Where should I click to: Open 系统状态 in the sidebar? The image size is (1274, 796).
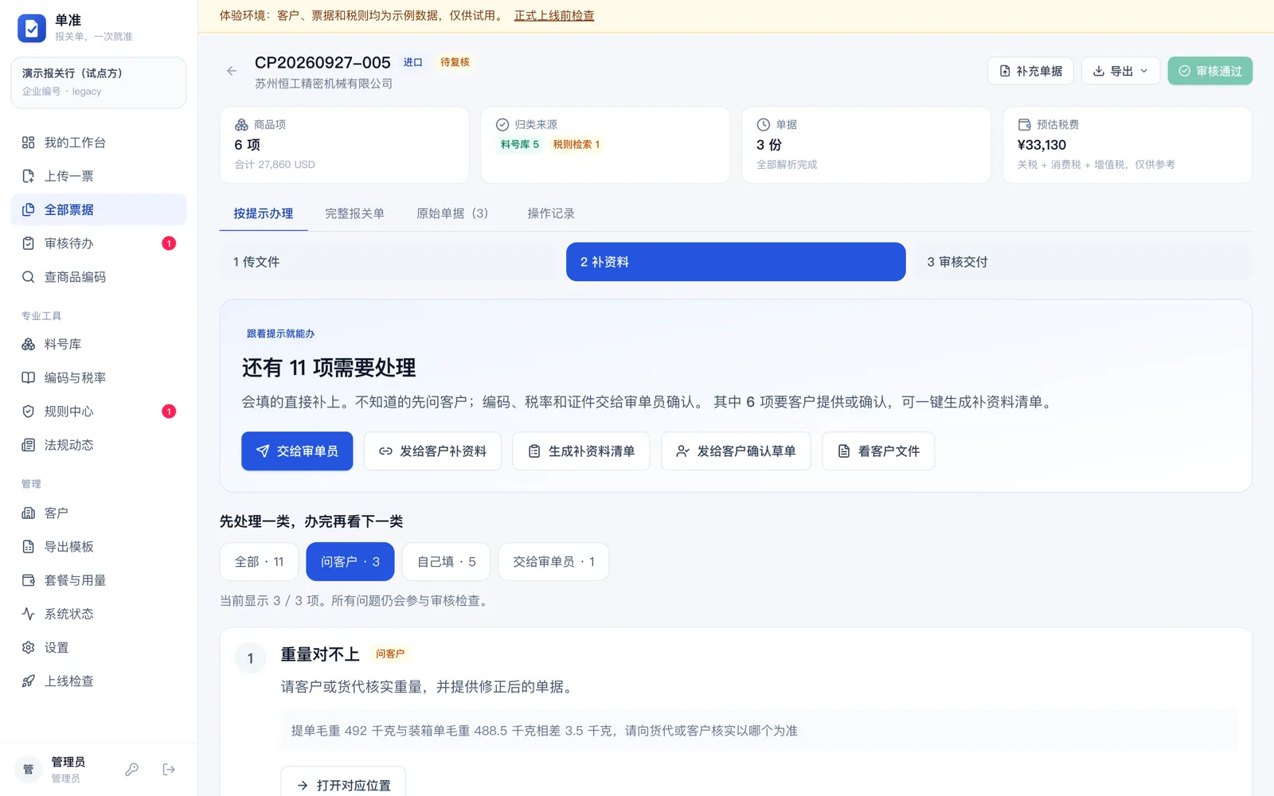[99, 614]
